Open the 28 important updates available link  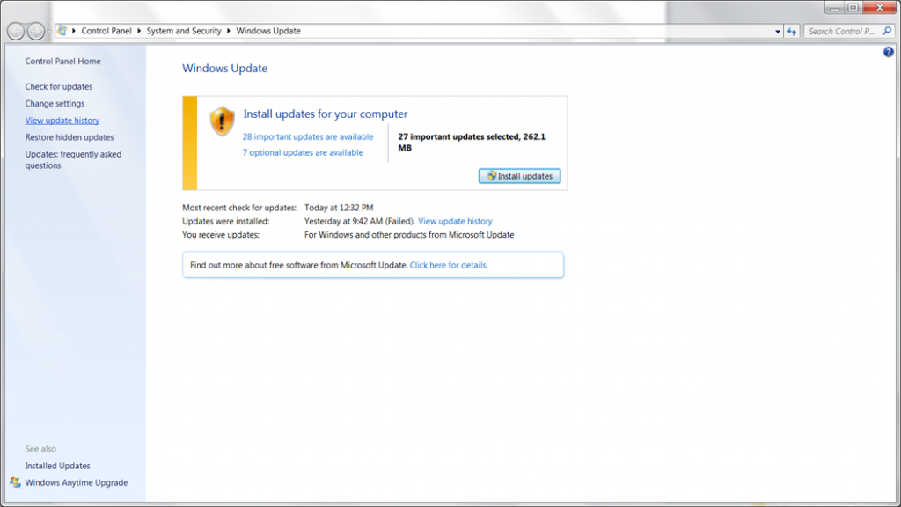(308, 137)
